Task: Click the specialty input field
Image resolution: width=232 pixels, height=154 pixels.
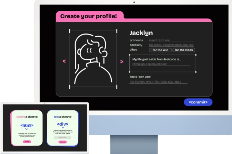Action: (x=172, y=45)
